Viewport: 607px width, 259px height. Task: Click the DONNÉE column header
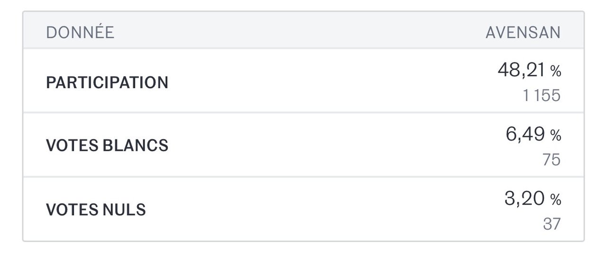80,33
